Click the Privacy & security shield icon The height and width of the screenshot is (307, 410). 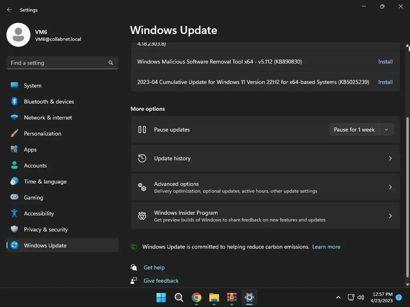point(14,229)
